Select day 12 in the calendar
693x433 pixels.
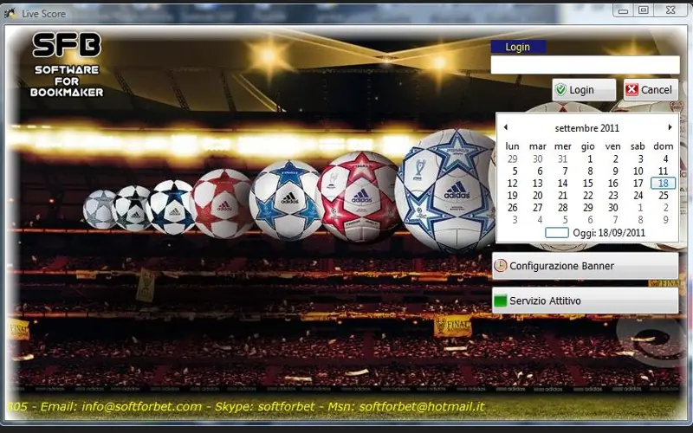pyautogui.click(x=512, y=184)
